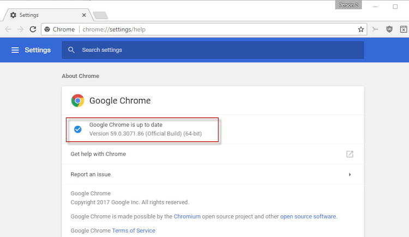Select the Settings tab
Screen dimensions: 409x237
coord(48,15)
